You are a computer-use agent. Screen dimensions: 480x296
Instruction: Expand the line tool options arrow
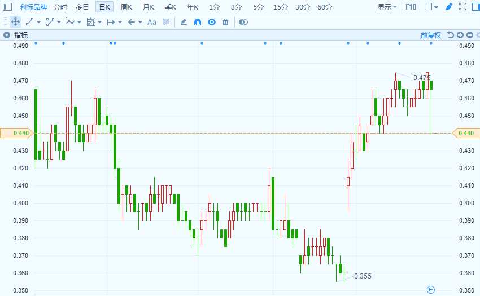pos(38,22)
